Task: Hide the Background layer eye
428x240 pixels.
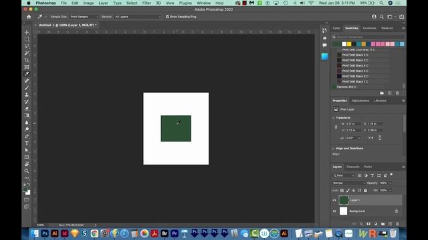Action: (x=334, y=211)
